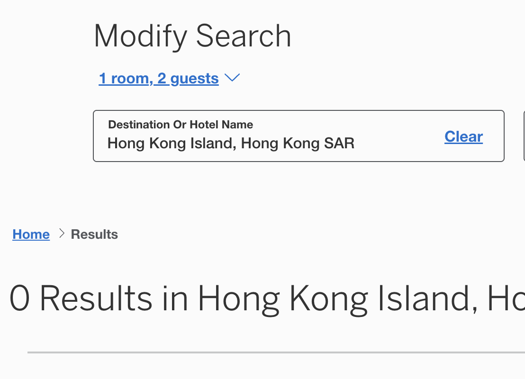Click the horizontal divider below the results heading

(275, 352)
